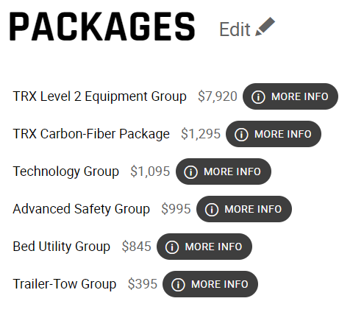Click info icon for Advanced Safety Group

click(x=212, y=209)
